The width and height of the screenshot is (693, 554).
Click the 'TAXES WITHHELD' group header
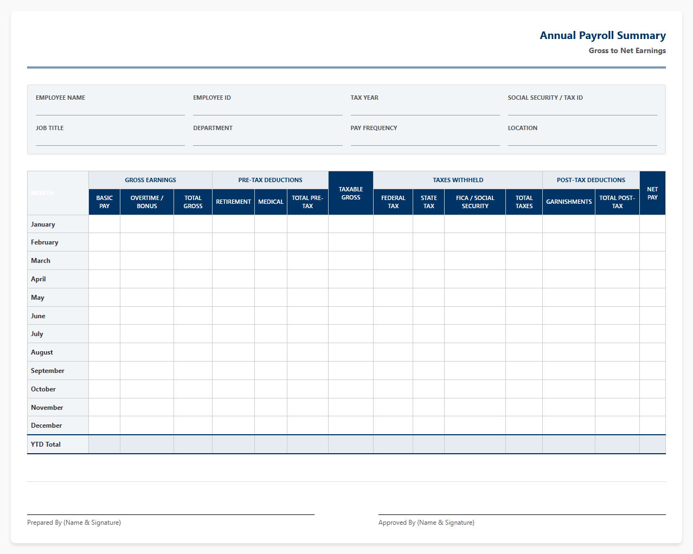(x=458, y=180)
